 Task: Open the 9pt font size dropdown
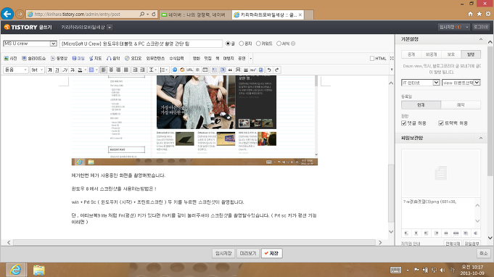click(x=37, y=70)
